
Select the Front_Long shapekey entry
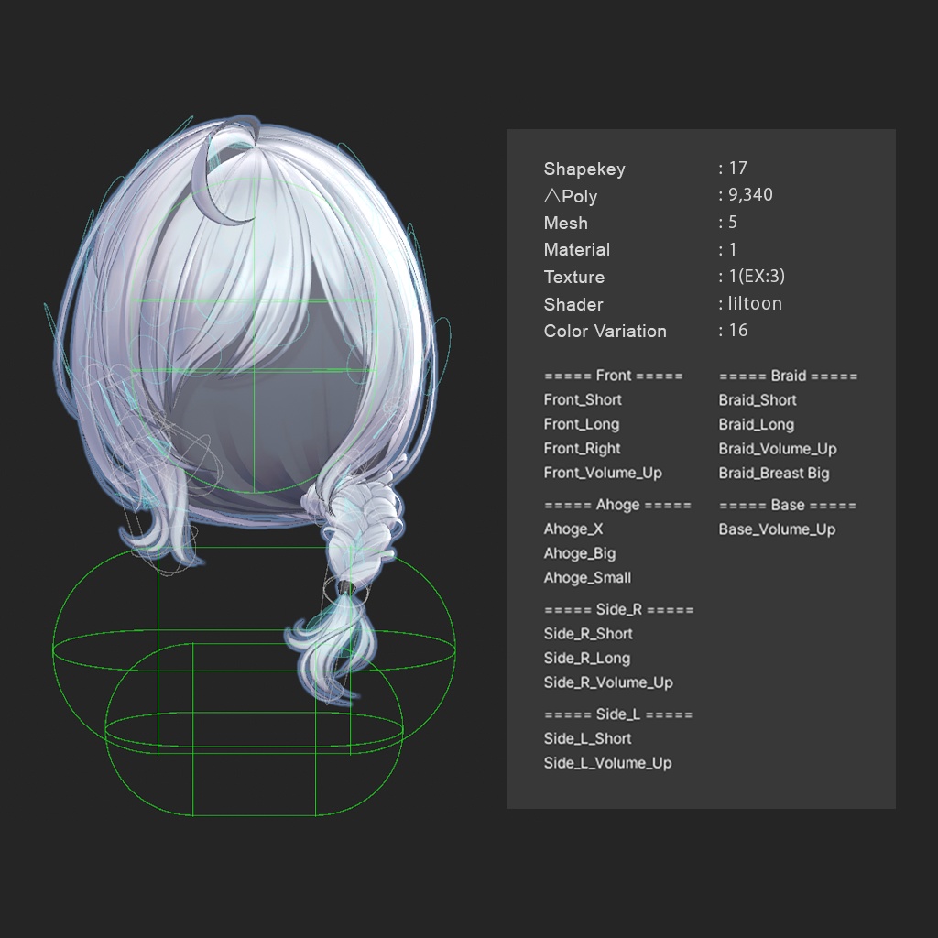[582, 424]
